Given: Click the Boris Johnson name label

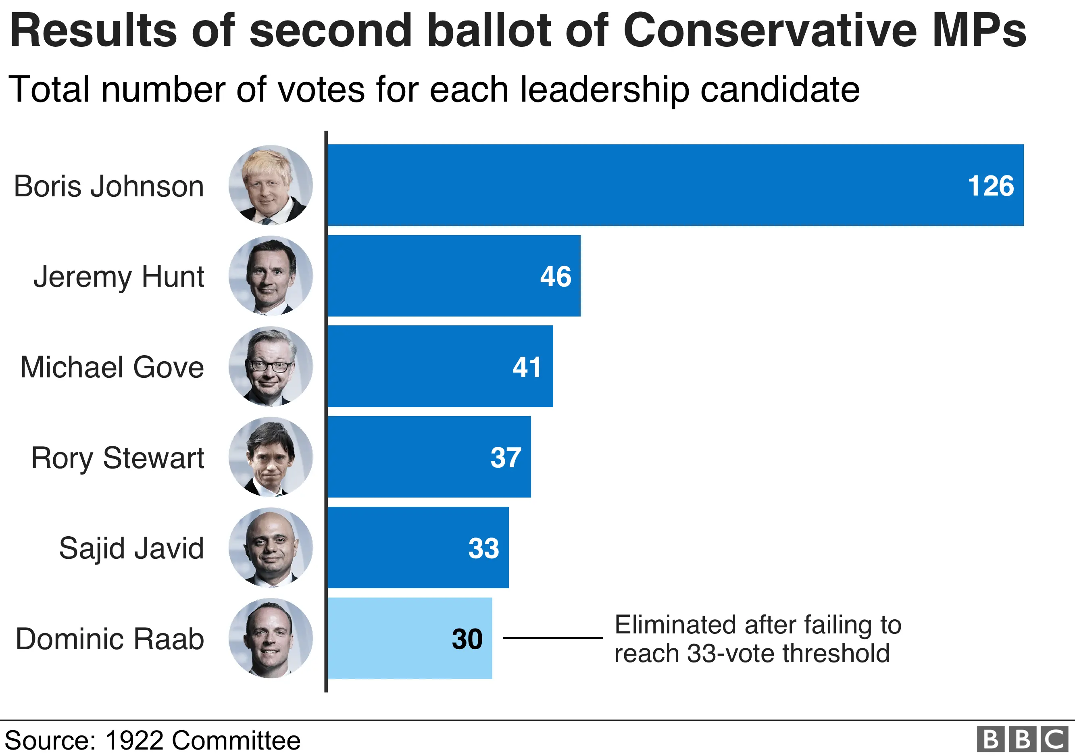Looking at the screenshot, I should click(108, 186).
